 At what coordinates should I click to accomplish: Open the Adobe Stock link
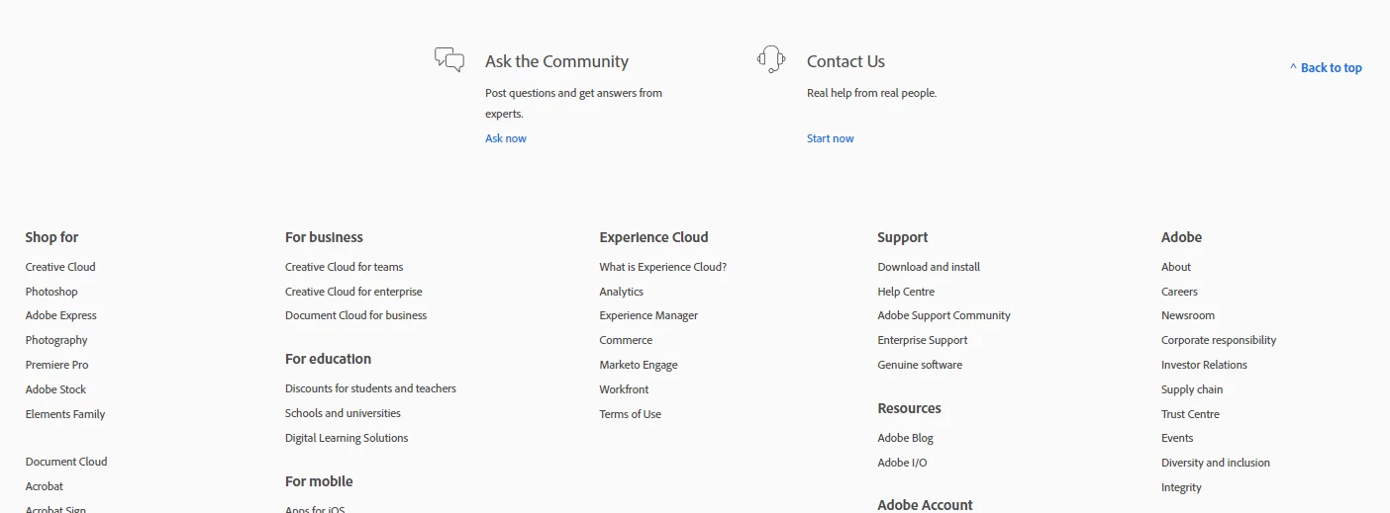pyautogui.click(x=55, y=389)
